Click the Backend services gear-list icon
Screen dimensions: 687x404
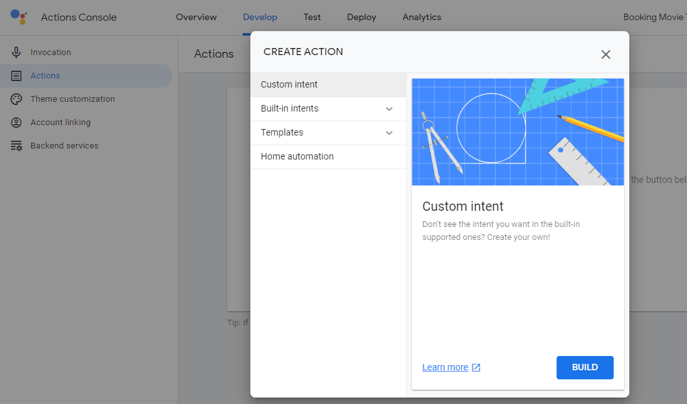(16, 146)
